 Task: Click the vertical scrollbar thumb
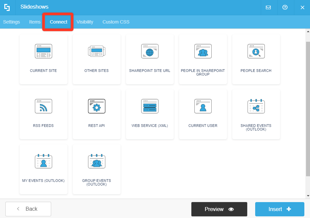[308, 109]
